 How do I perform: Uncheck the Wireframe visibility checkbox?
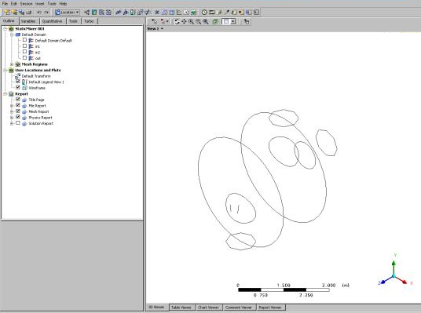pos(18,87)
